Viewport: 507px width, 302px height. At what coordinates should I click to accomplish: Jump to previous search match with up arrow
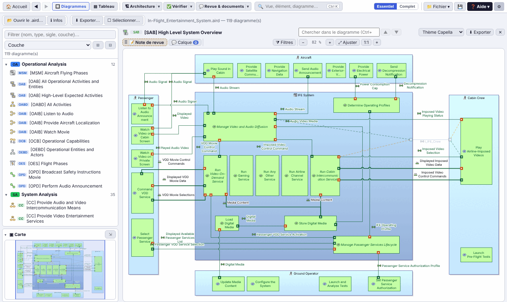(386, 32)
